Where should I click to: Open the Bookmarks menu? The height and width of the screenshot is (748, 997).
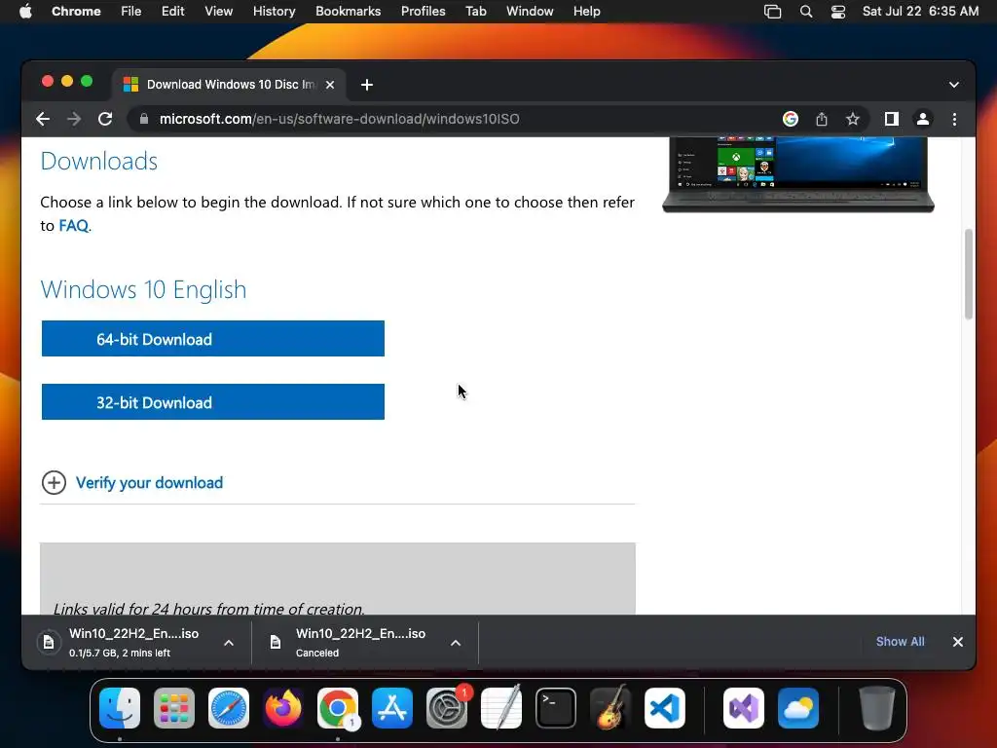(x=349, y=12)
